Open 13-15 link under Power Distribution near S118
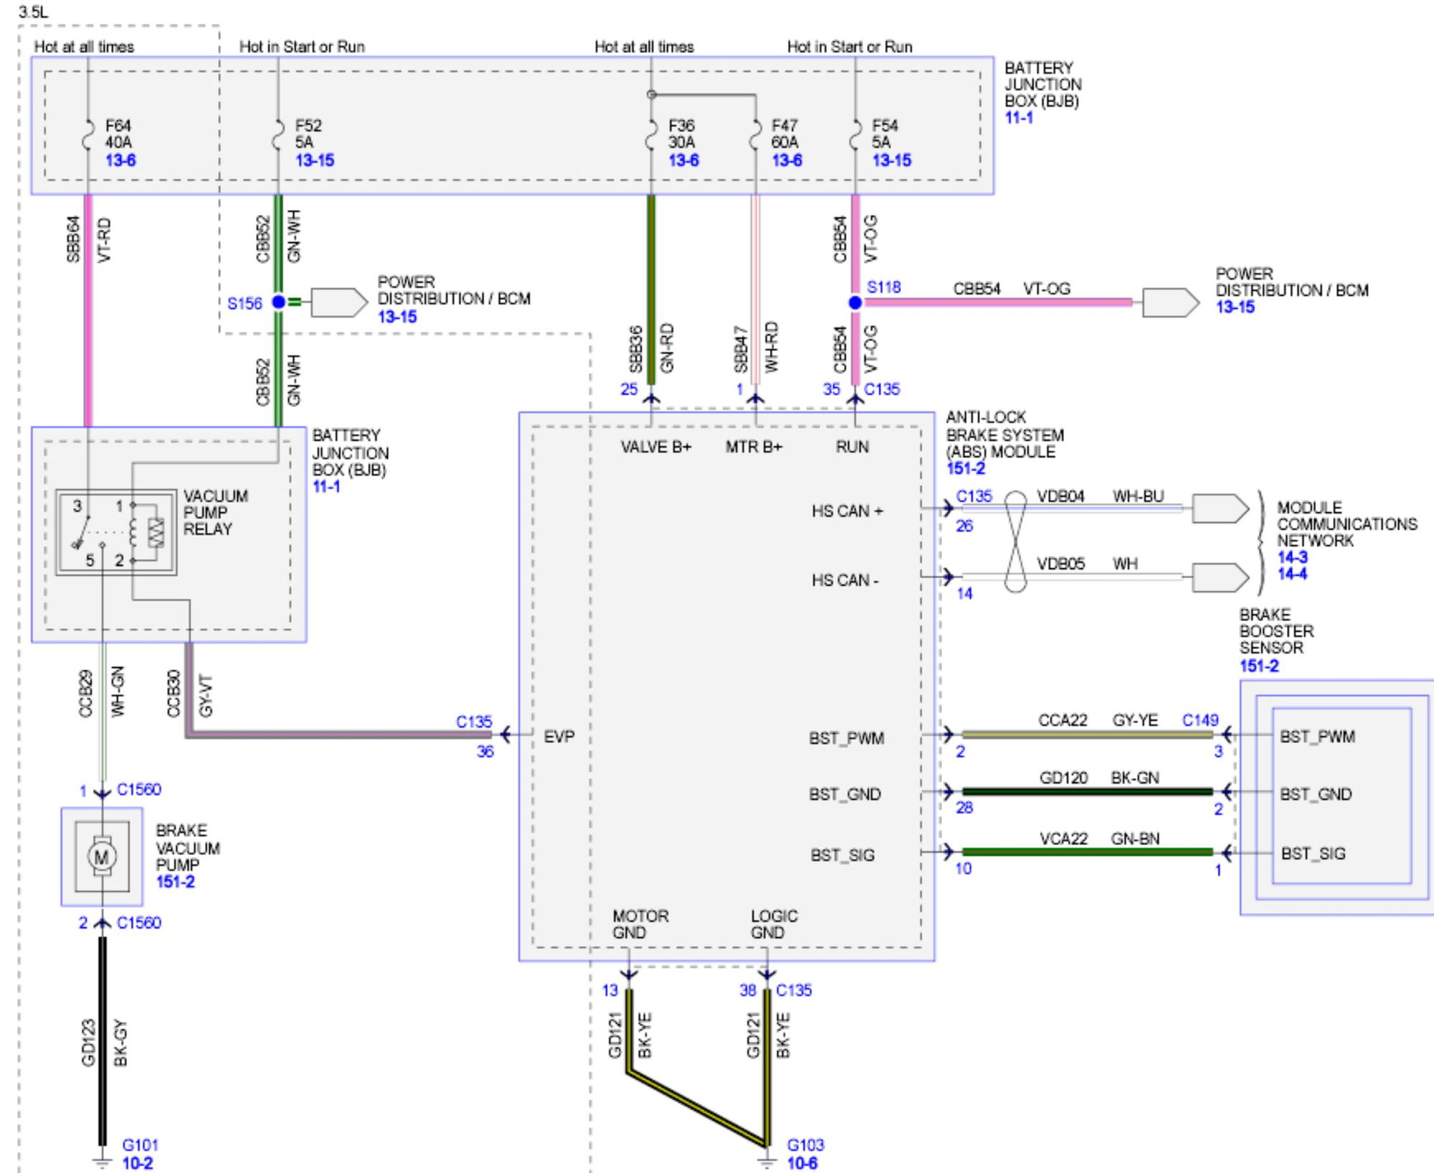The image size is (1434, 1173). click(x=1235, y=307)
